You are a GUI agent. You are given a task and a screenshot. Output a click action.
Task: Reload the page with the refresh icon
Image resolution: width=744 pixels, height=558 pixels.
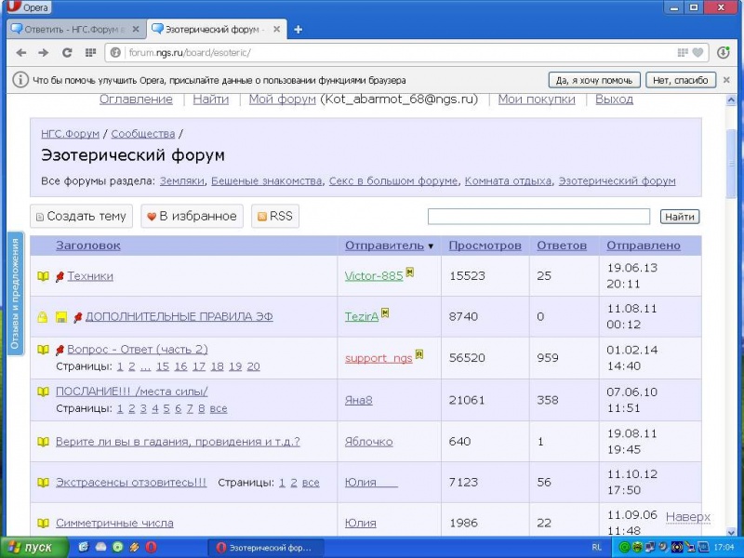point(67,53)
